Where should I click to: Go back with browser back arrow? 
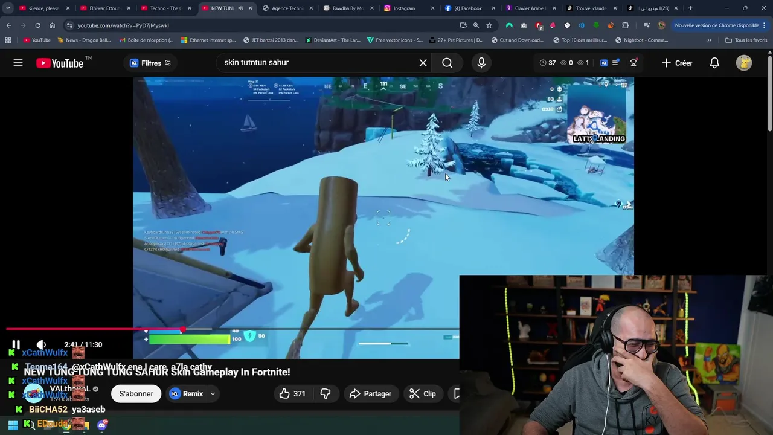(x=8, y=25)
